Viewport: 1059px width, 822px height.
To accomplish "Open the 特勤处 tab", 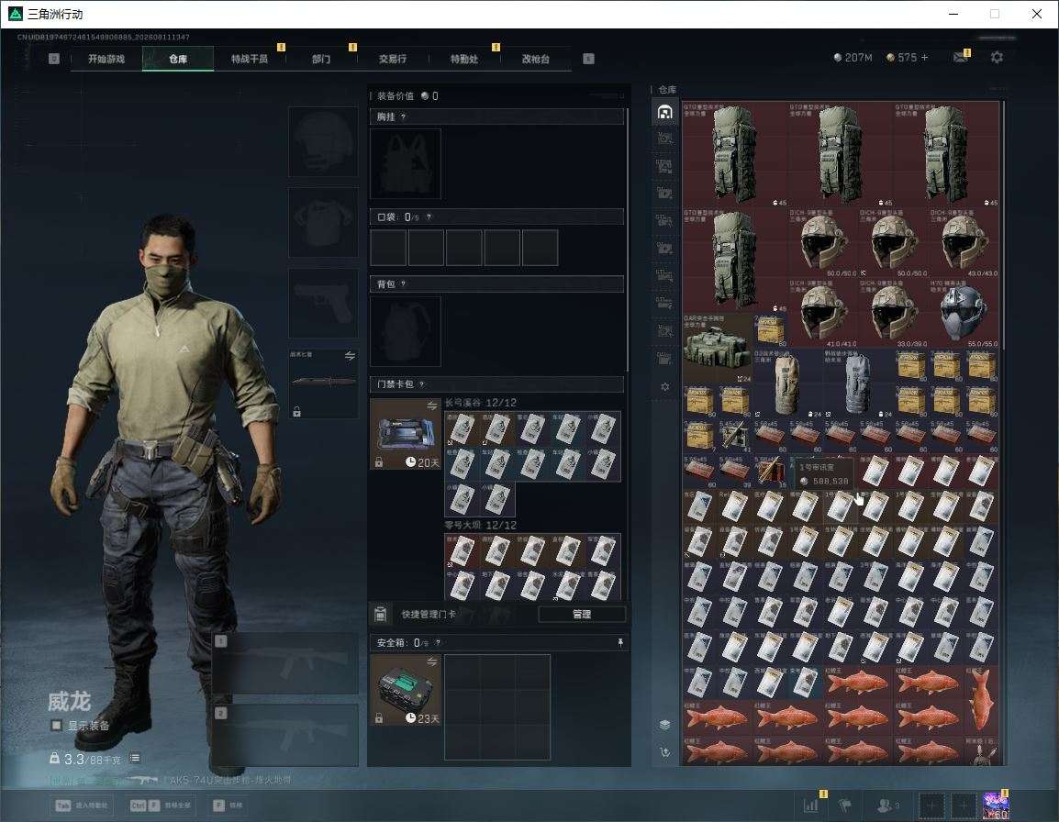I will tap(464, 59).
